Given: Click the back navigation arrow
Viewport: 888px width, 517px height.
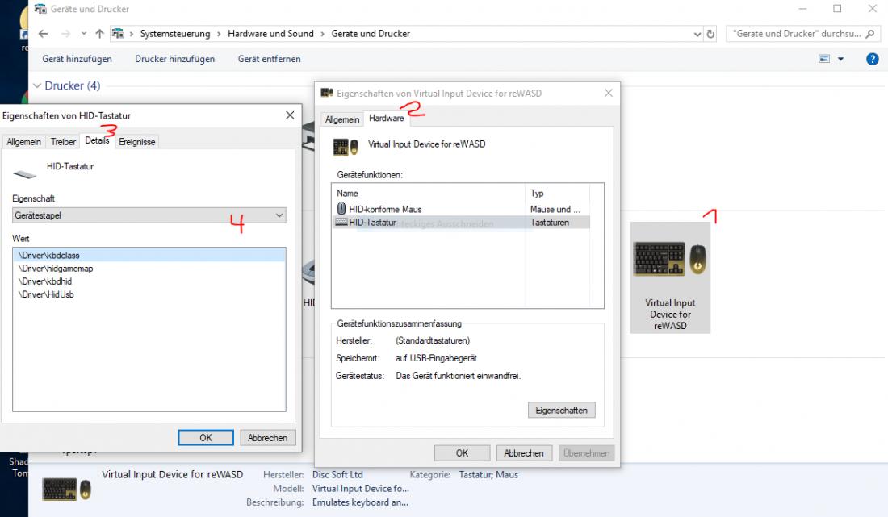Looking at the screenshot, I should pyautogui.click(x=43, y=34).
